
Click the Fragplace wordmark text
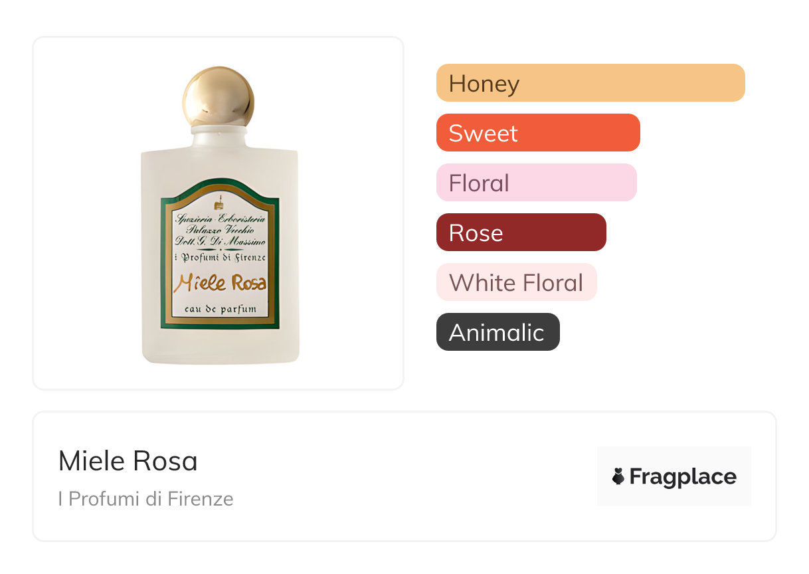click(x=683, y=476)
